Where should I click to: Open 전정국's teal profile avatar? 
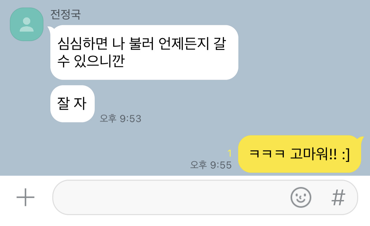pyautogui.click(x=27, y=24)
